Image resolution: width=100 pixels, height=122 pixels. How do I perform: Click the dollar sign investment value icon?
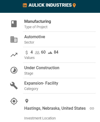point(27,52)
